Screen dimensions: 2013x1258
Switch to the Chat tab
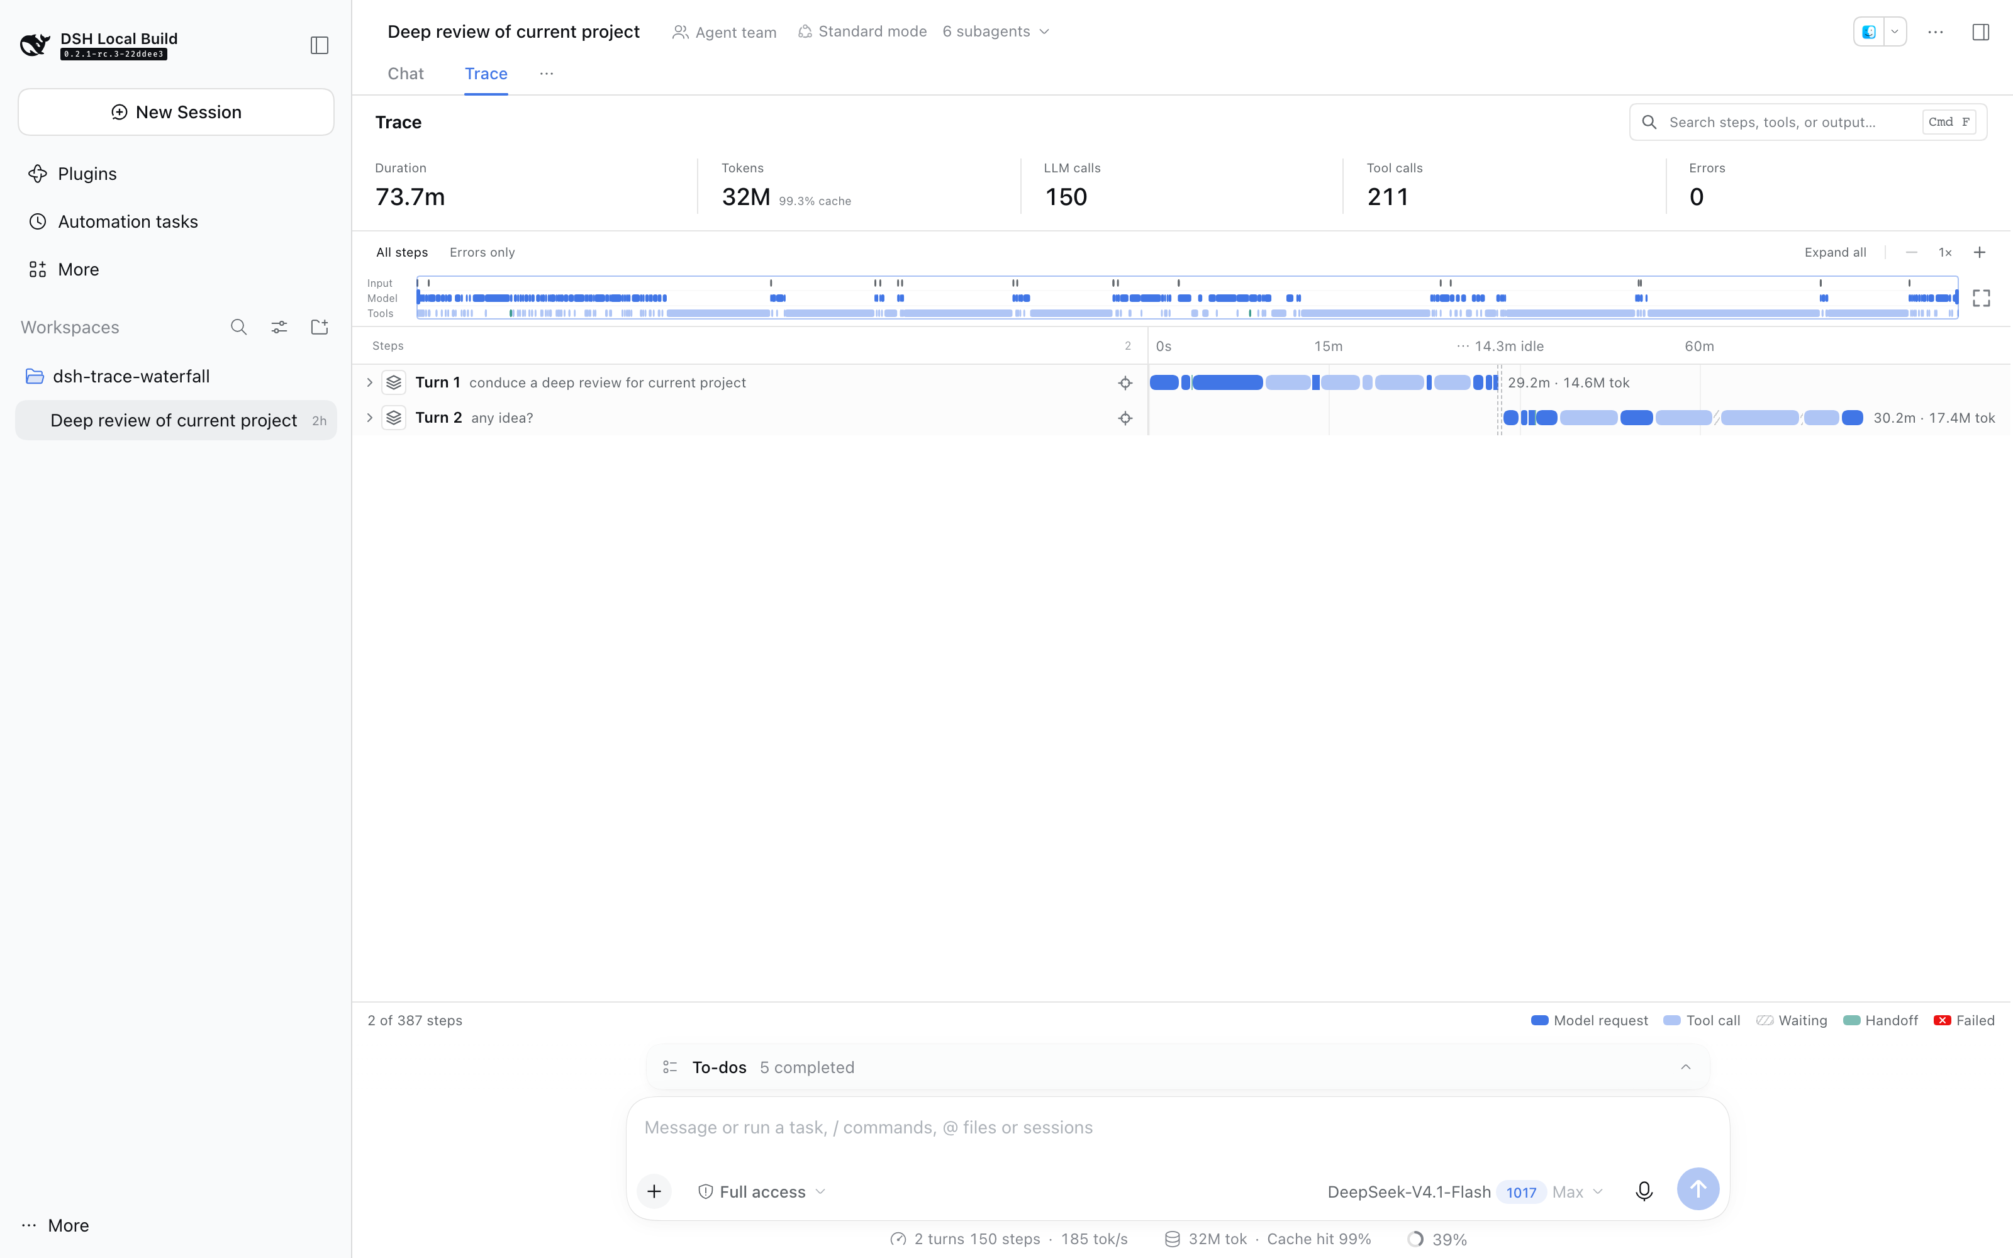(x=406, y=73)
